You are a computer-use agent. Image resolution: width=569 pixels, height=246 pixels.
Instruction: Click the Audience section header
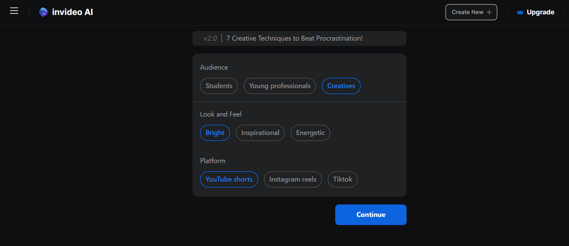point(214,67)
